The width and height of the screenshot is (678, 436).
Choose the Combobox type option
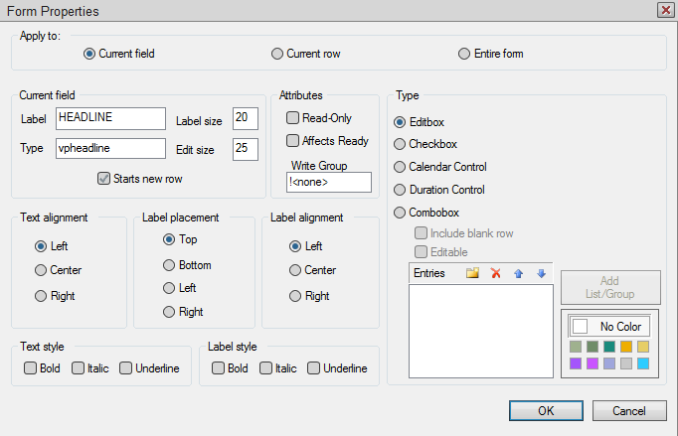coord(401,212)
